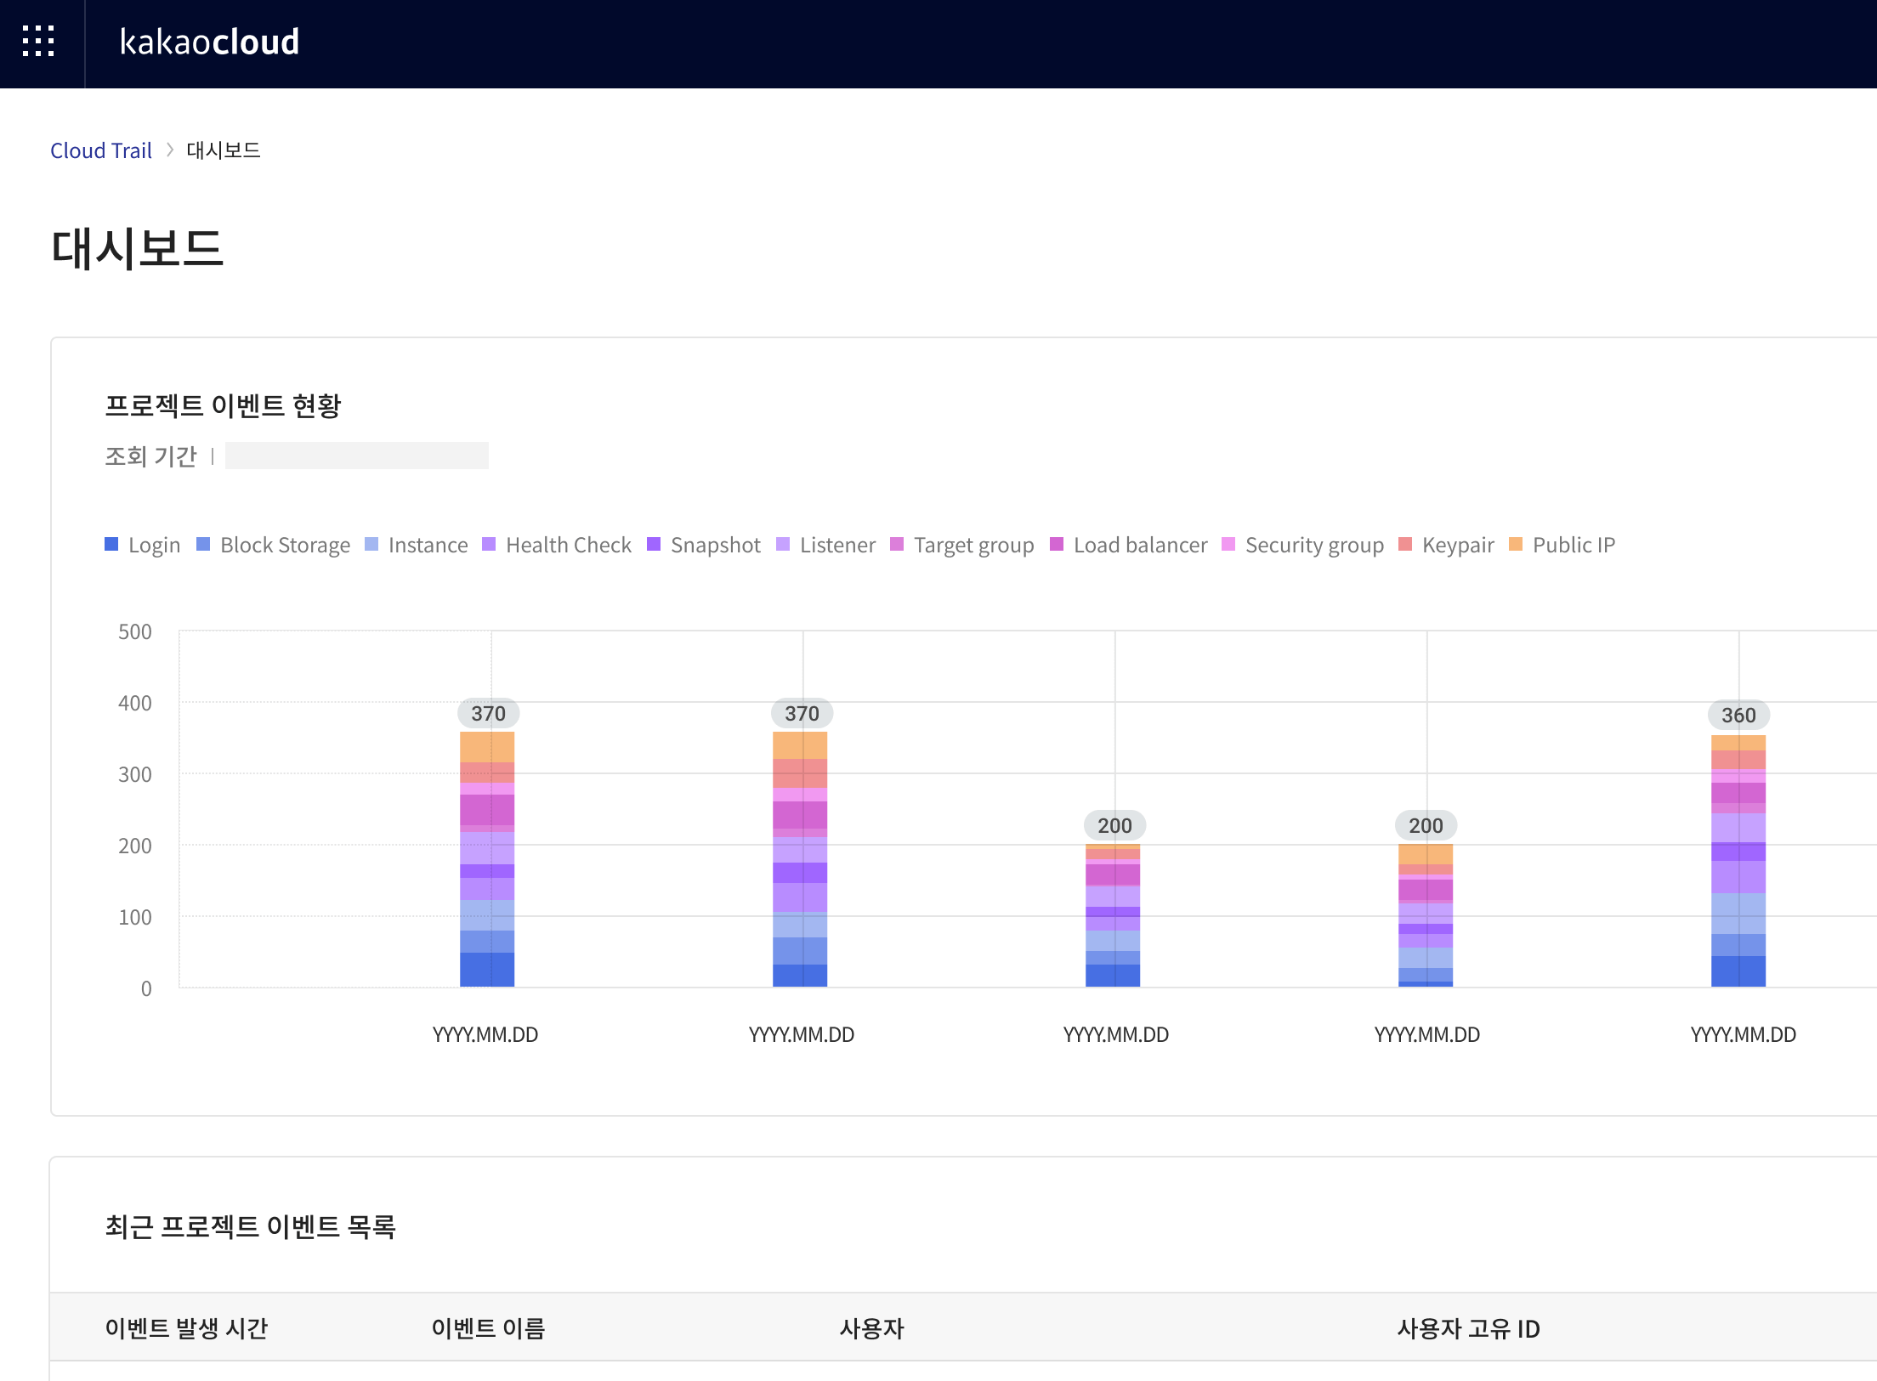Click the Health Check legend color square
The height and width of the screenshot is (1381, 1877).
489,545
